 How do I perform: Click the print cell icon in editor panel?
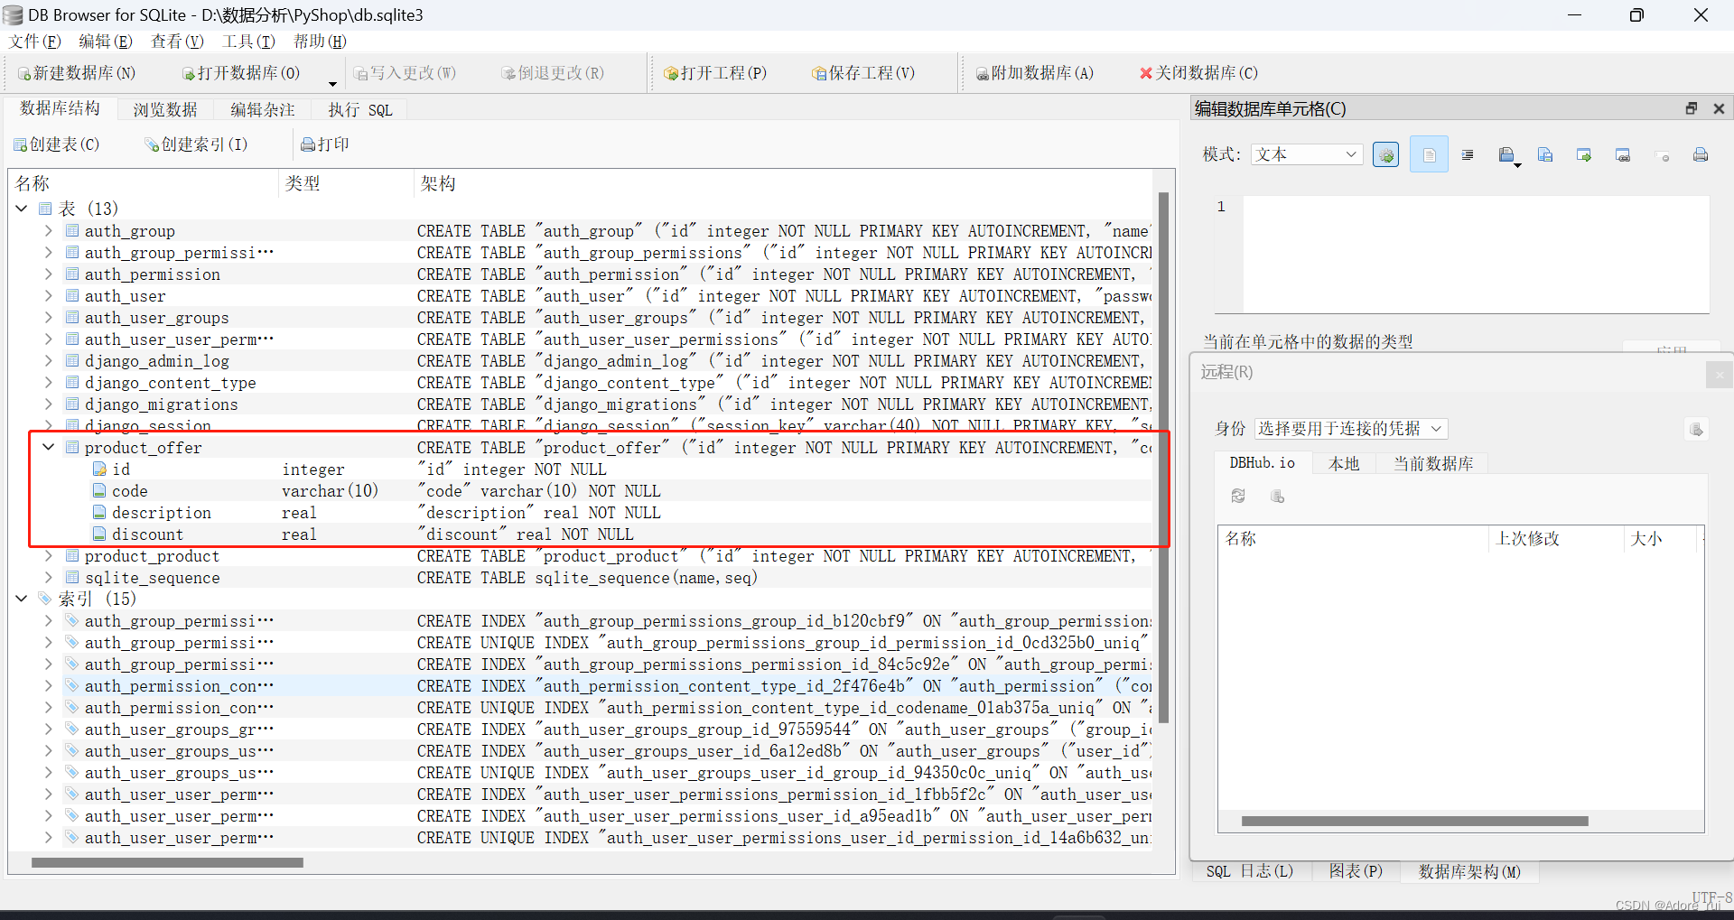pyautogui.click(x=1701, y=154)
